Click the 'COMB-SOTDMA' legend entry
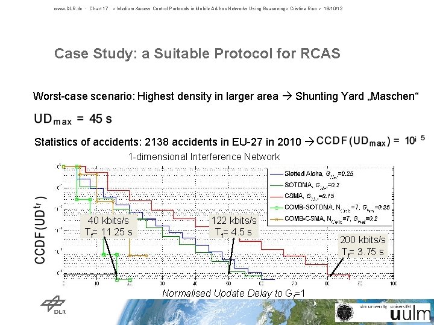Viewport: 434px width, 325px height. coord(330,207)
